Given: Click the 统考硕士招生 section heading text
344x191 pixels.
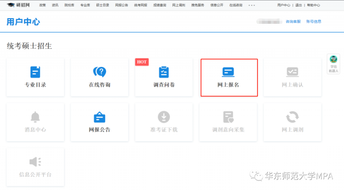Looking at the screenshot, I should (30, 46).
